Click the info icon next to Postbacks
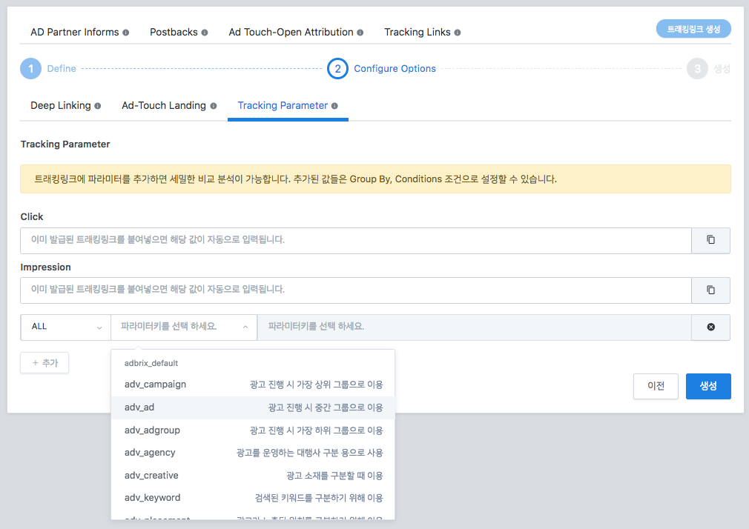The width and height of the screenshot is (749, 529). pyautogui.click(x=202, y=32)
